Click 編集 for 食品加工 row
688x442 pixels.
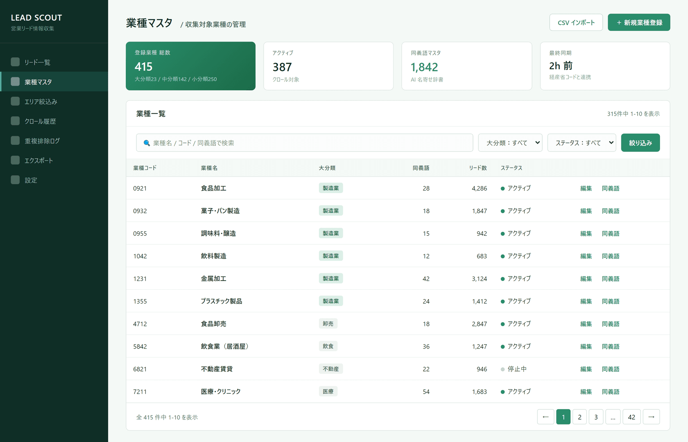pyautogui.click(x=586, y=188)
